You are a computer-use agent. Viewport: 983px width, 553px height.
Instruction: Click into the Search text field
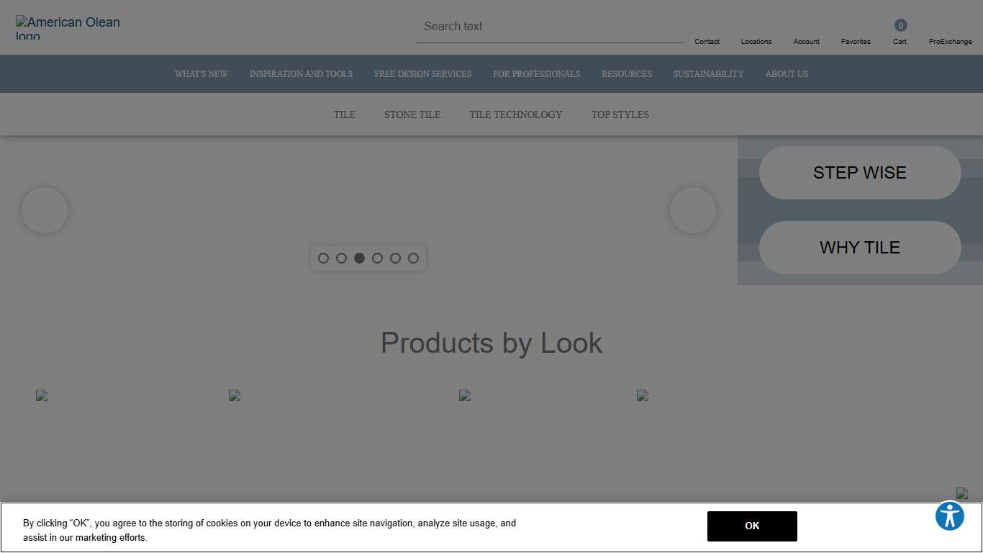548,27
